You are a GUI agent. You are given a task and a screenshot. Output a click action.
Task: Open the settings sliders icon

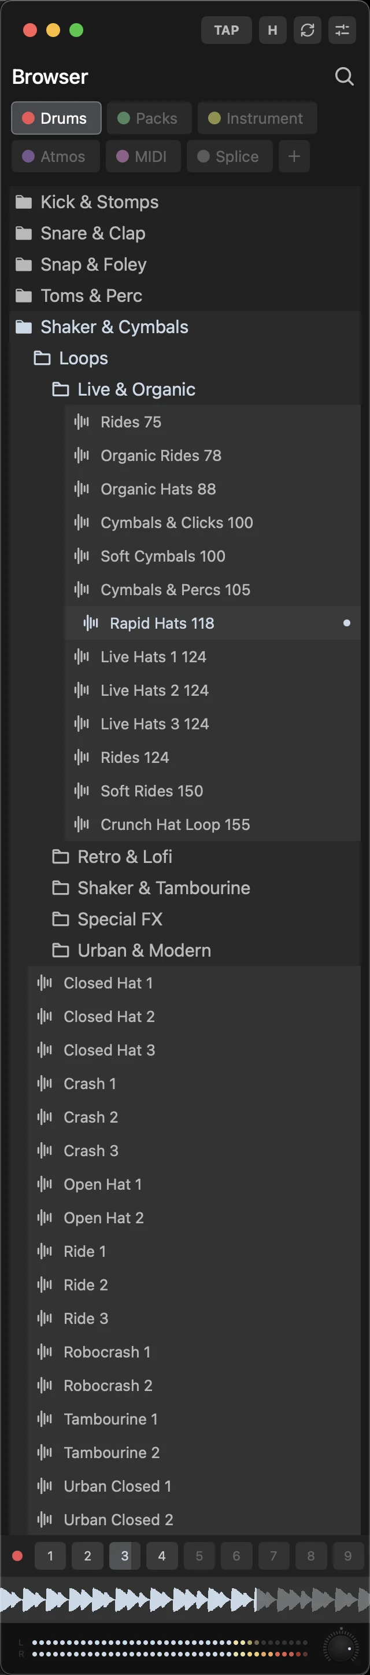pos(342,30)
